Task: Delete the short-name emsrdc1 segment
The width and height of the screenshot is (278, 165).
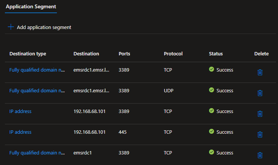Action: coord(260,155)
